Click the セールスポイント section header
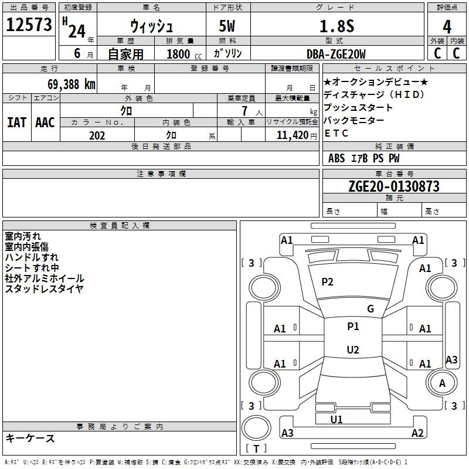Screen dimensions: 469x469 (x=394, y=69)
